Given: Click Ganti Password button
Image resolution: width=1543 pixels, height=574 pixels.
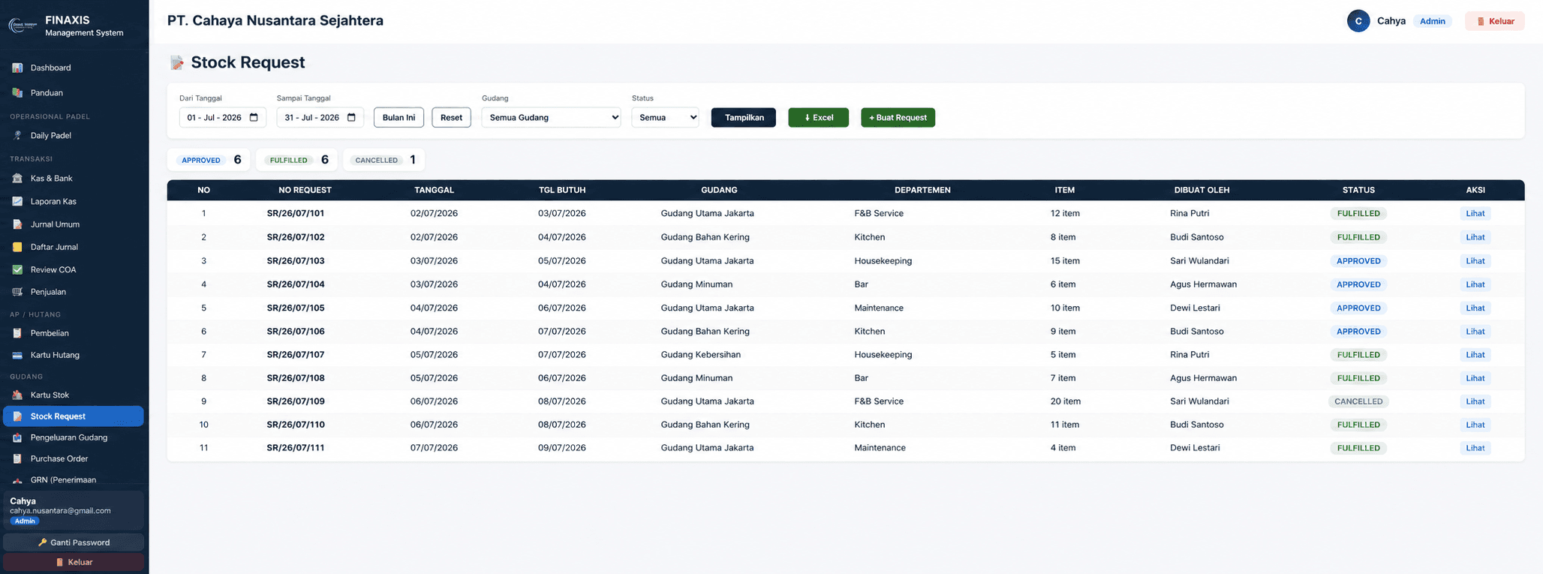Looking at the screenshot, I should 74,542.
